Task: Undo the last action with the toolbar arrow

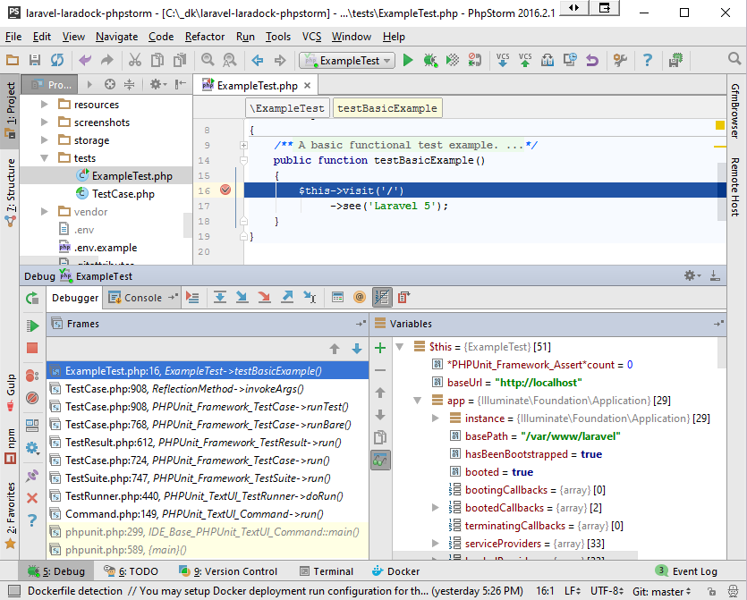Action: 85,60
